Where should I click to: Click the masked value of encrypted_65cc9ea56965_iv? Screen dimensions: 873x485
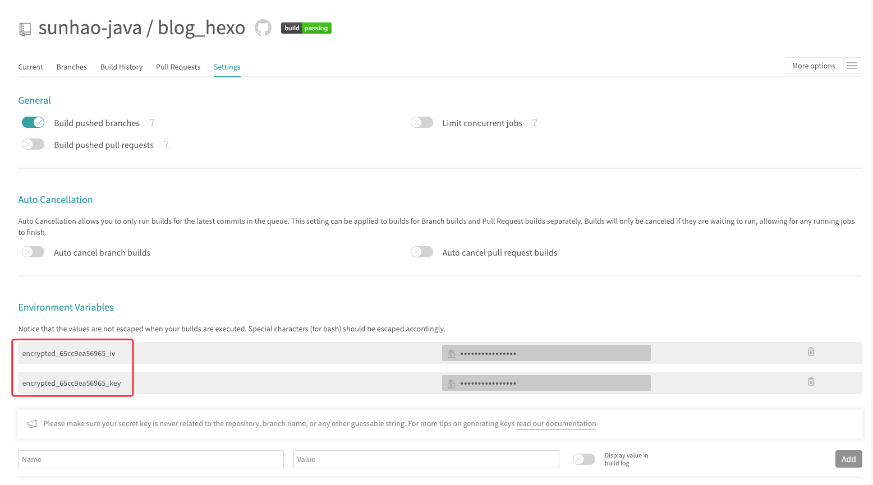click(546, 353)
